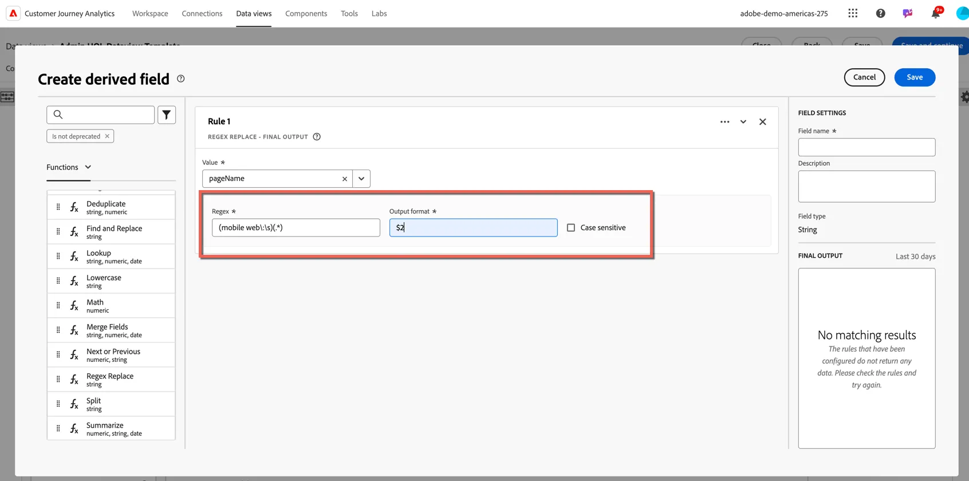The image size is (969, 481).
Task: Open the help question mark menu
Action: pyautogui.click(x=880, y=13)
